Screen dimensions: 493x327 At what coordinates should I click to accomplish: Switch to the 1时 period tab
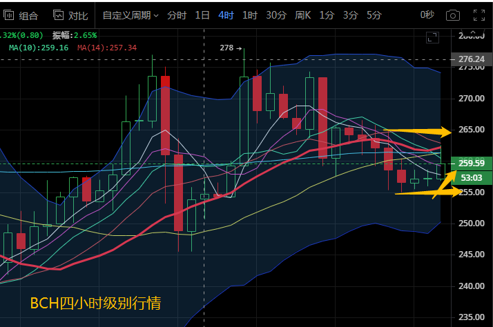point(250,15)
